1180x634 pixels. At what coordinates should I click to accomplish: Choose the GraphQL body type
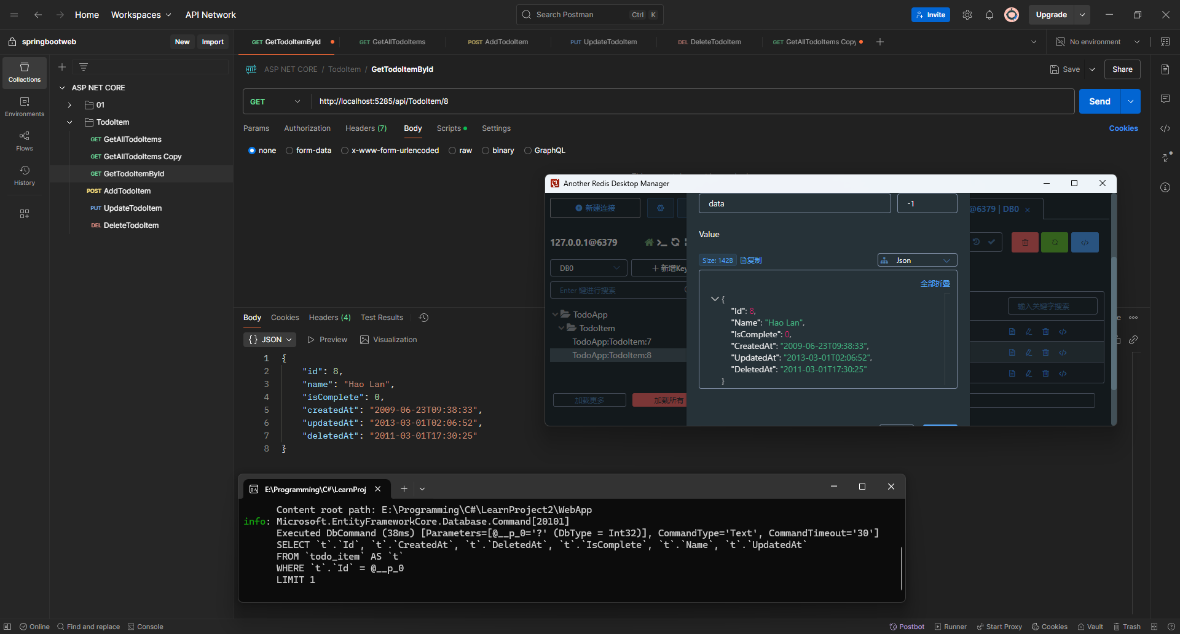click(x=528, y=151)
